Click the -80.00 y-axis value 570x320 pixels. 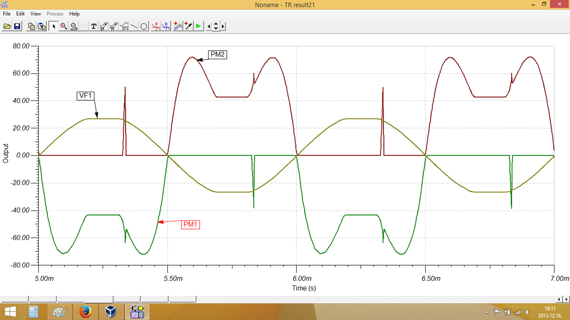click(20, 265)
